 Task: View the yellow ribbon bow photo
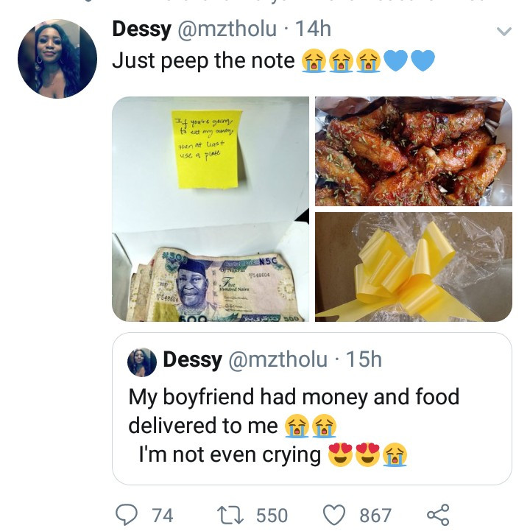click(x=413, y=267)
